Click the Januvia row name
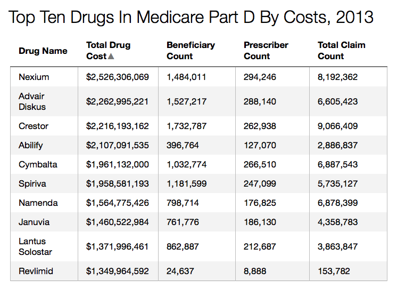The width and height of the screenshot is (397, 296). (x=35, y=222)
